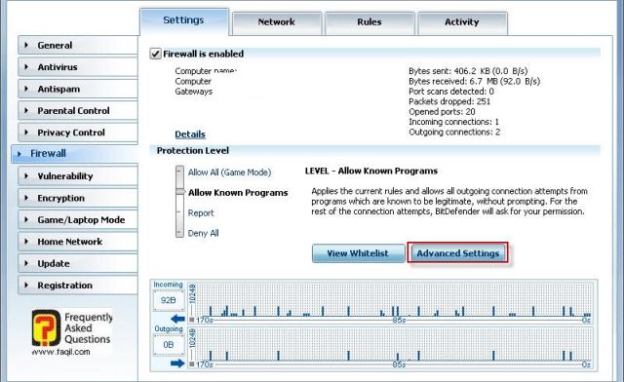This screenshot has width=624, height=382.
Task: Set protection level to Deny All
Action: pyautogui.click(x=203, y=233)
